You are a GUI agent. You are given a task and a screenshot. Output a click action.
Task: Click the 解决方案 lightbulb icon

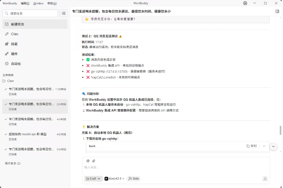tap(84, 127)
